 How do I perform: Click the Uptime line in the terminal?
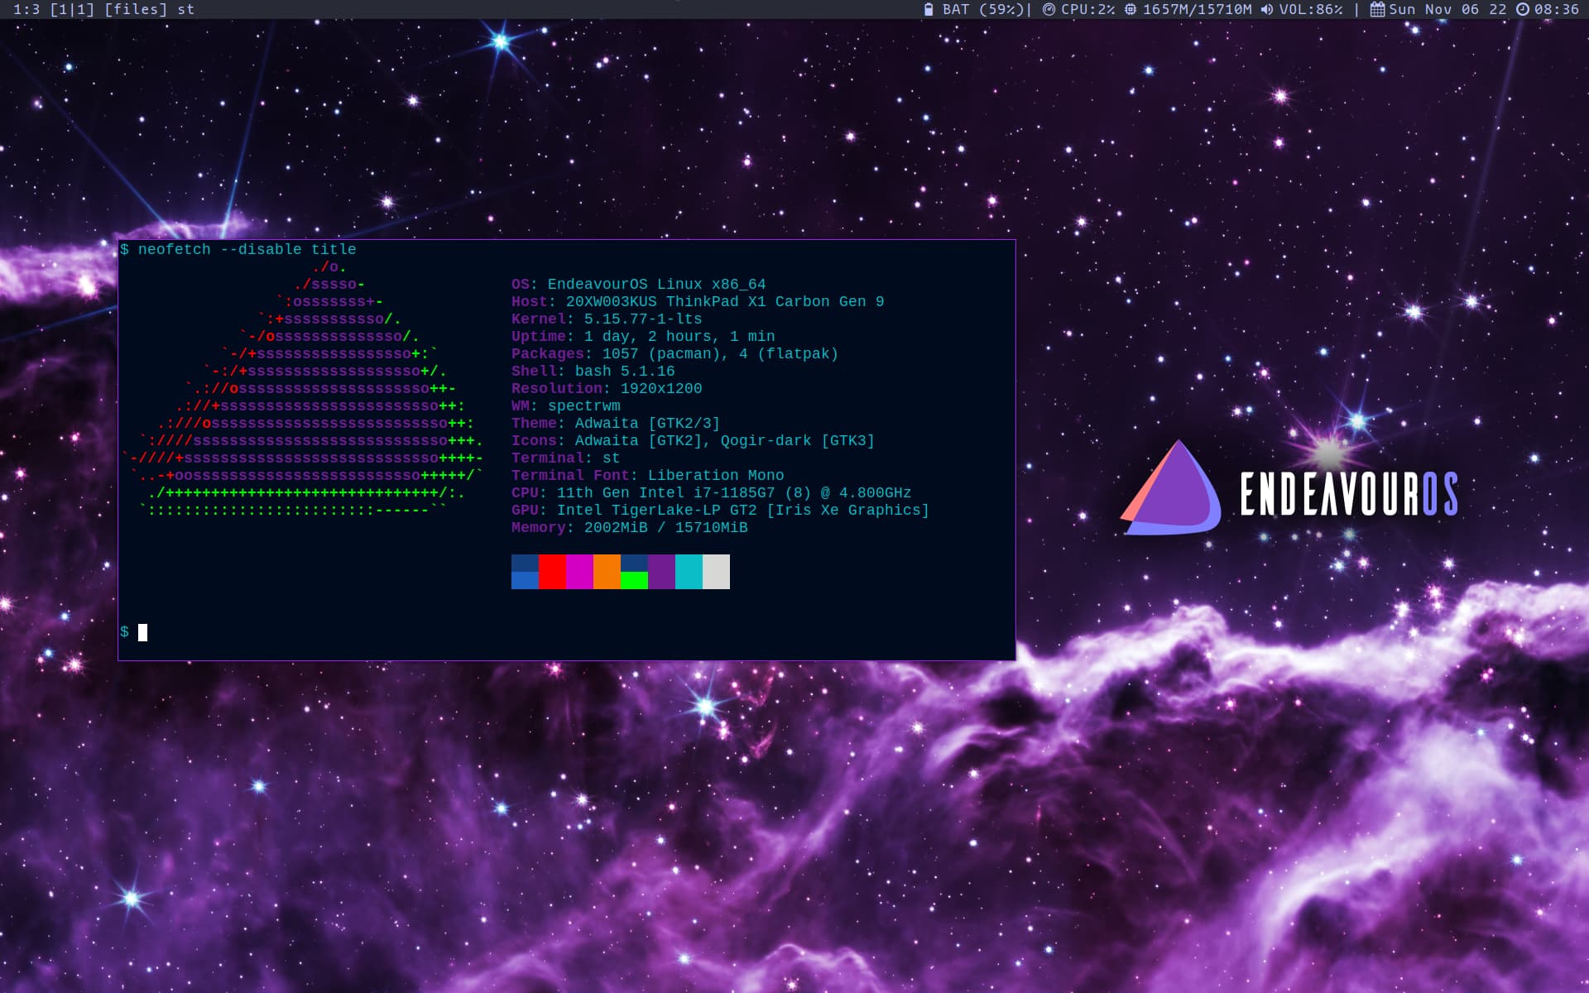[x=643, y=336]
